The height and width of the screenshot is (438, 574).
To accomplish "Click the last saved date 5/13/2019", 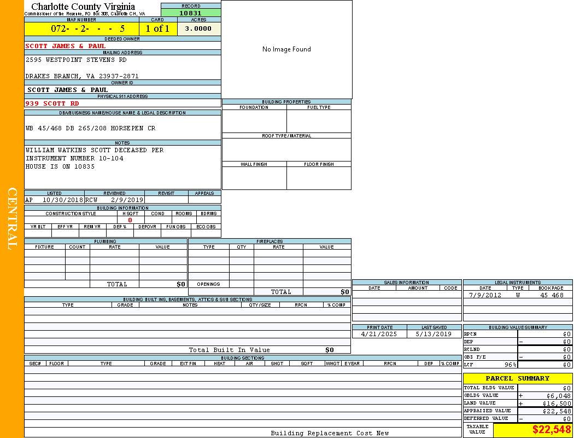I will click(434, 334).
